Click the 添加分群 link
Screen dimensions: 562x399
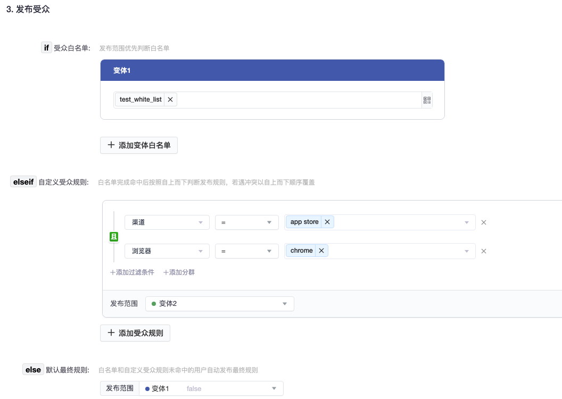pos(179,272)
